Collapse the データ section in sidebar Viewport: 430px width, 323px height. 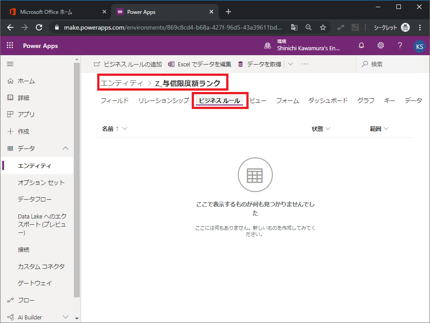coord(65,148)
